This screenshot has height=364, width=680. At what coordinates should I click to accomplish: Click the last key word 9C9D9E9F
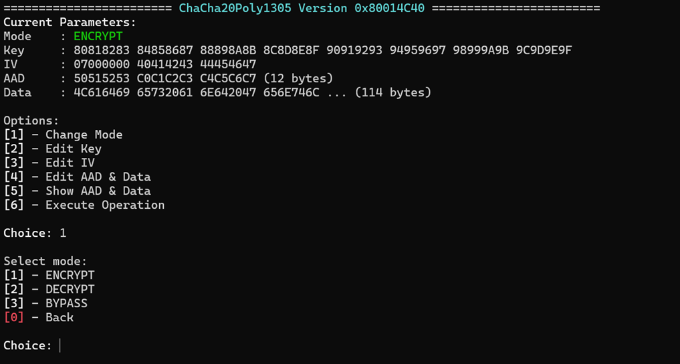(x=544, y=50)
